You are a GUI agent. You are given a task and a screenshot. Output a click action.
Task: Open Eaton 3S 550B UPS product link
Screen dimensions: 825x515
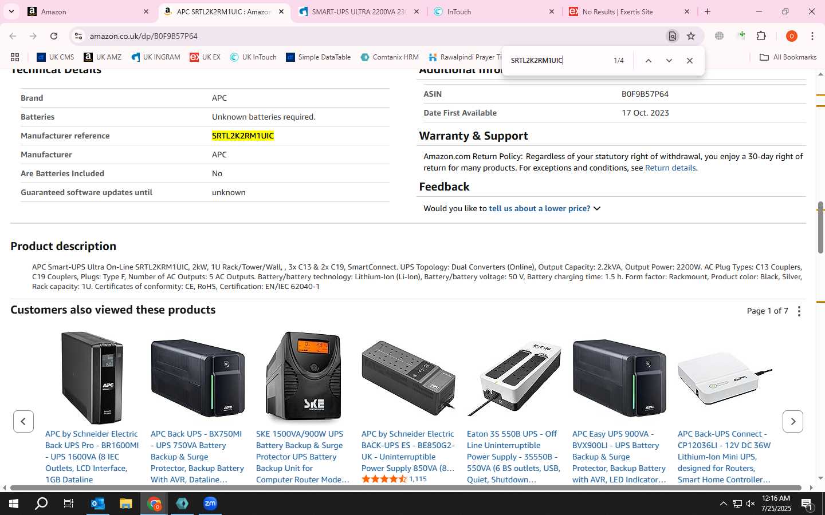coord(513,457)
